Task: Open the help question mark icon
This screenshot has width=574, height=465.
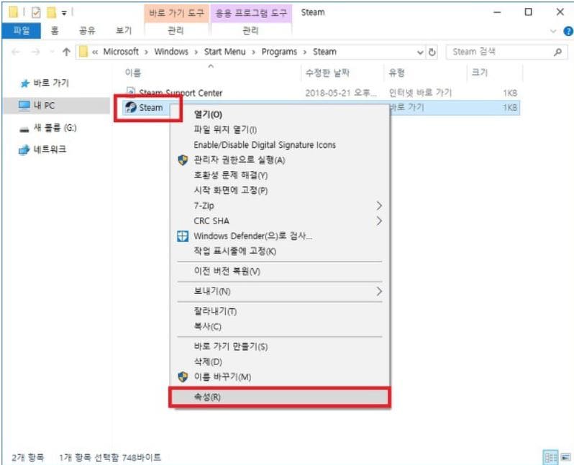Action: pos(568,32)
